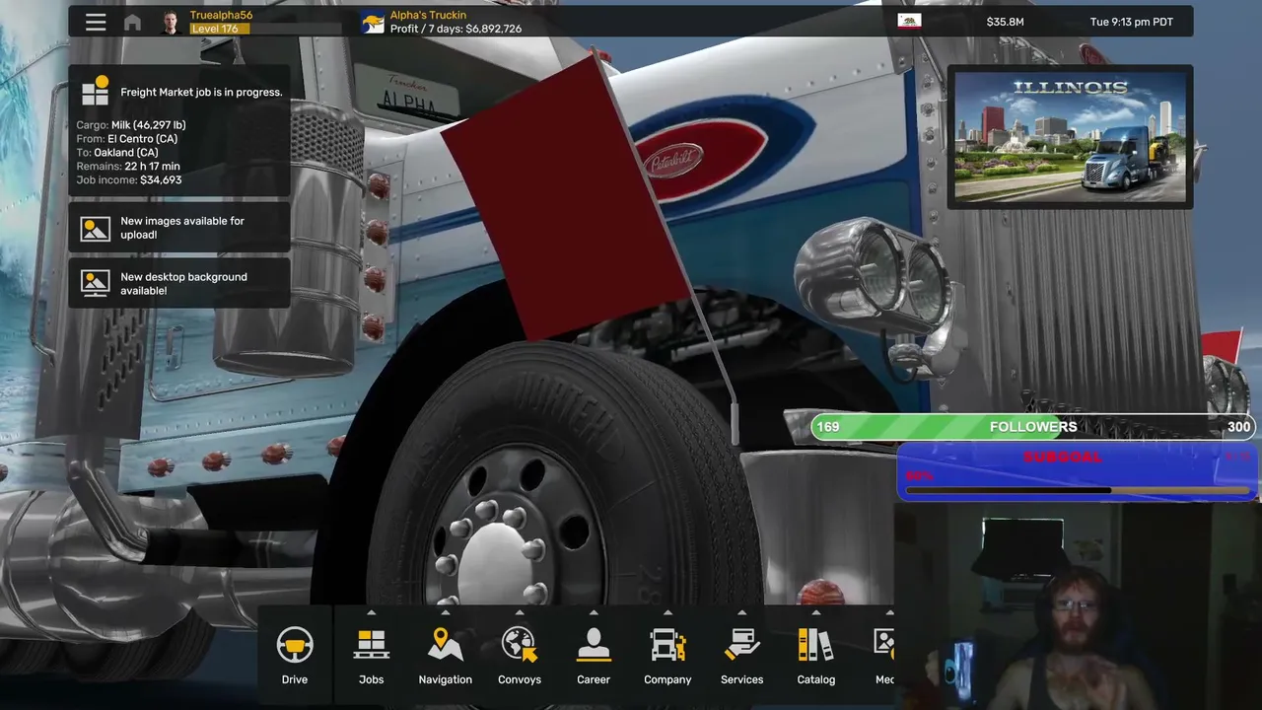Click the Navigation menu label
1262x710 pixels.
446,679
